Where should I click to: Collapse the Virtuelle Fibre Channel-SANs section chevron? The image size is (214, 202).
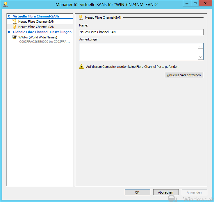tap(9, 16)
